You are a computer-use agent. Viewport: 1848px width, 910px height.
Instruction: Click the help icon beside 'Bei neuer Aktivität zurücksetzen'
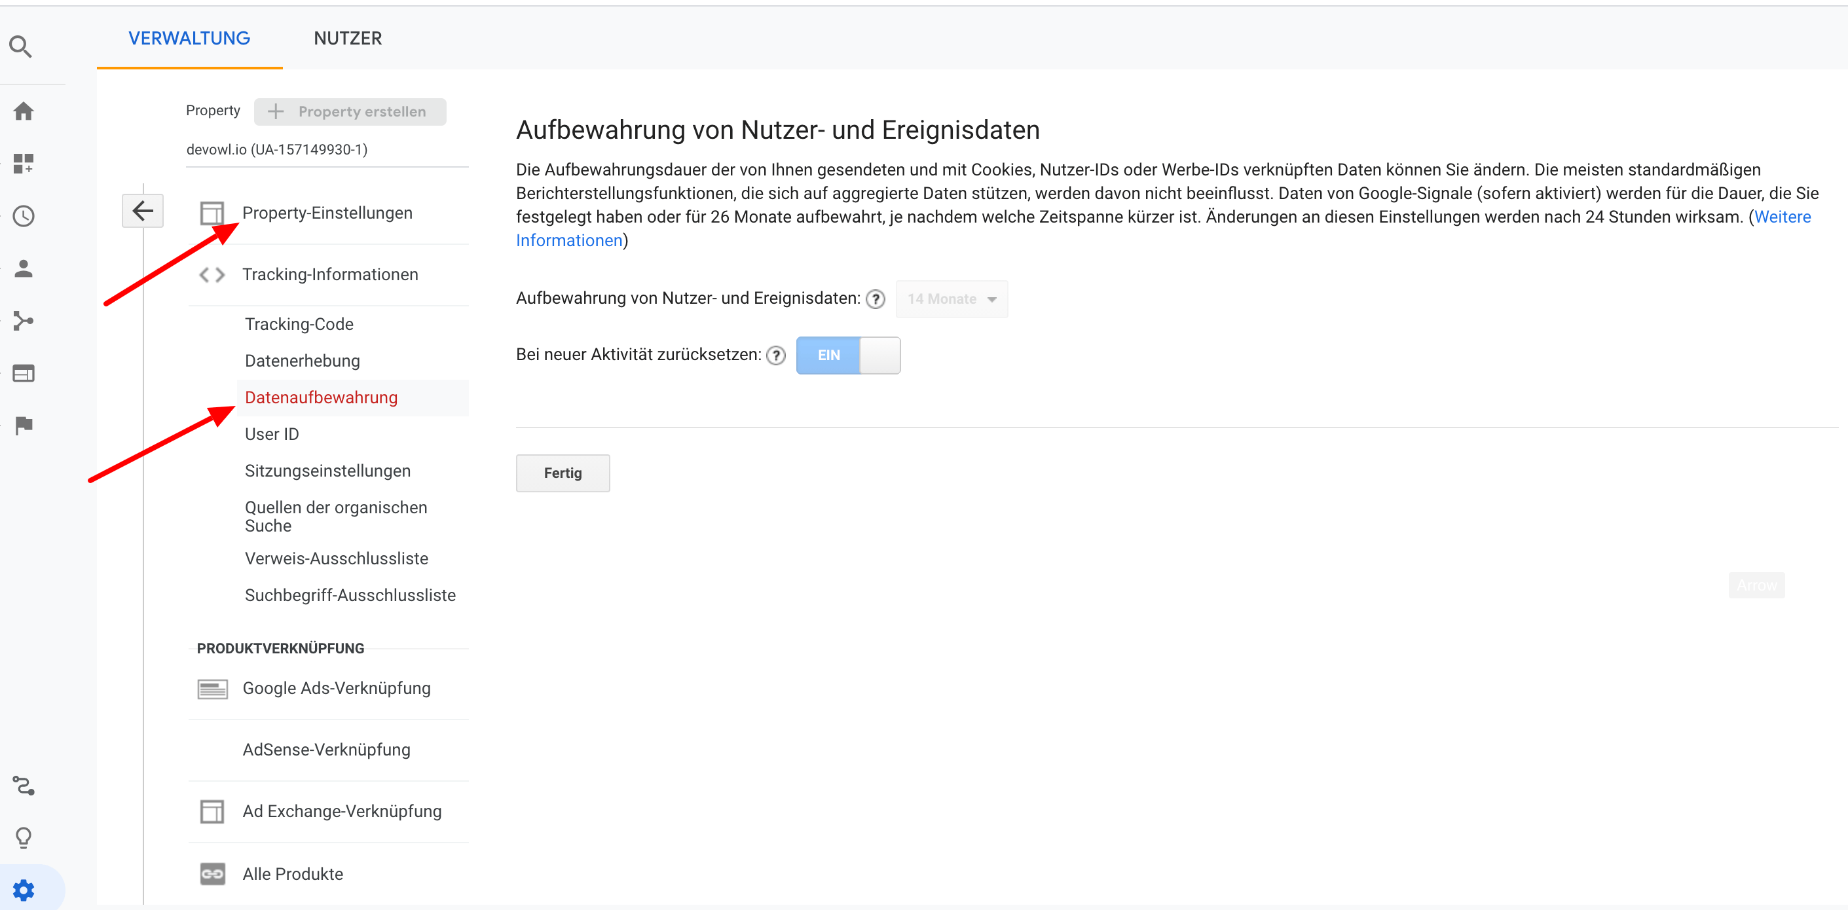pos(775,355)
